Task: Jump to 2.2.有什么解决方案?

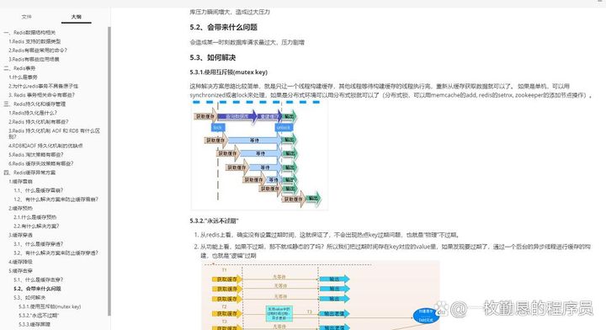Action: click(x=36, y=226)
